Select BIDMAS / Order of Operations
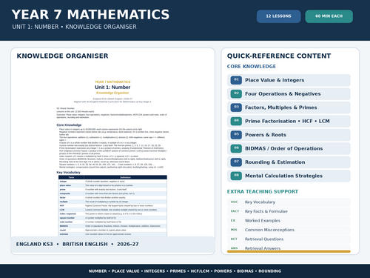Image resolution: width=370 pixels, height=278 pixels. pyautogui.click(x=289, y=148)
